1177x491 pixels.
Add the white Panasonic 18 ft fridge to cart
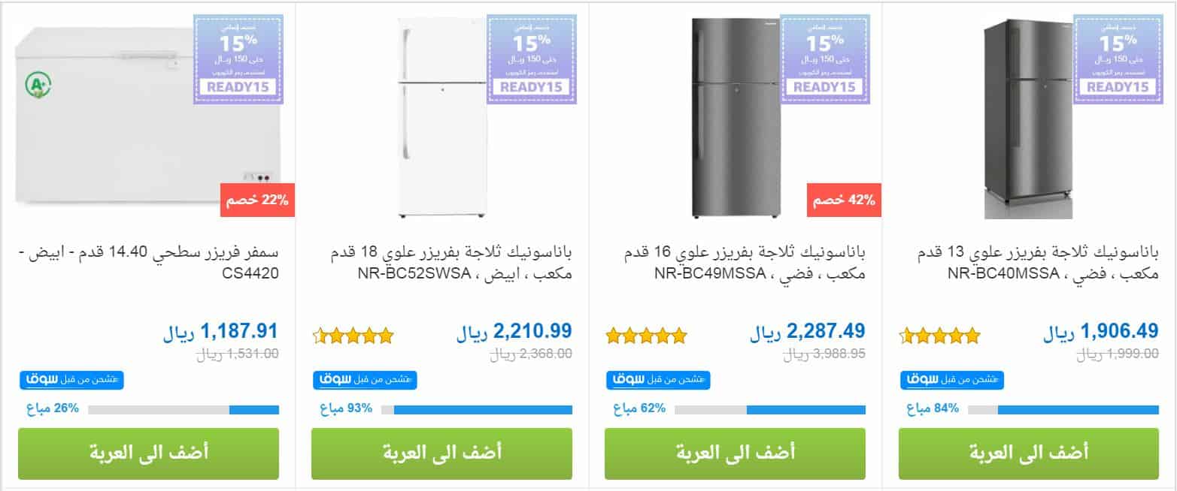point(441,453)
